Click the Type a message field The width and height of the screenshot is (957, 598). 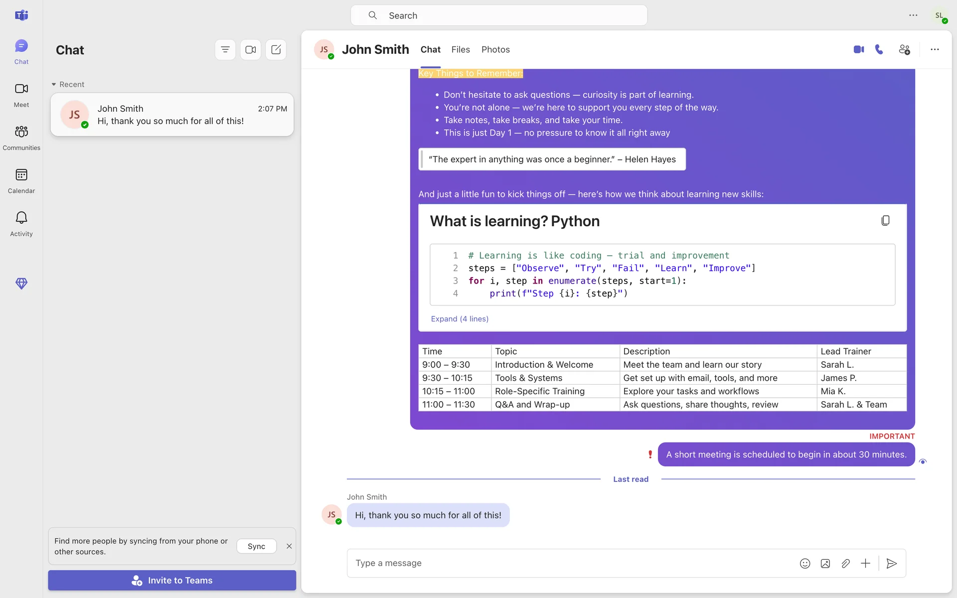(568, 563)
